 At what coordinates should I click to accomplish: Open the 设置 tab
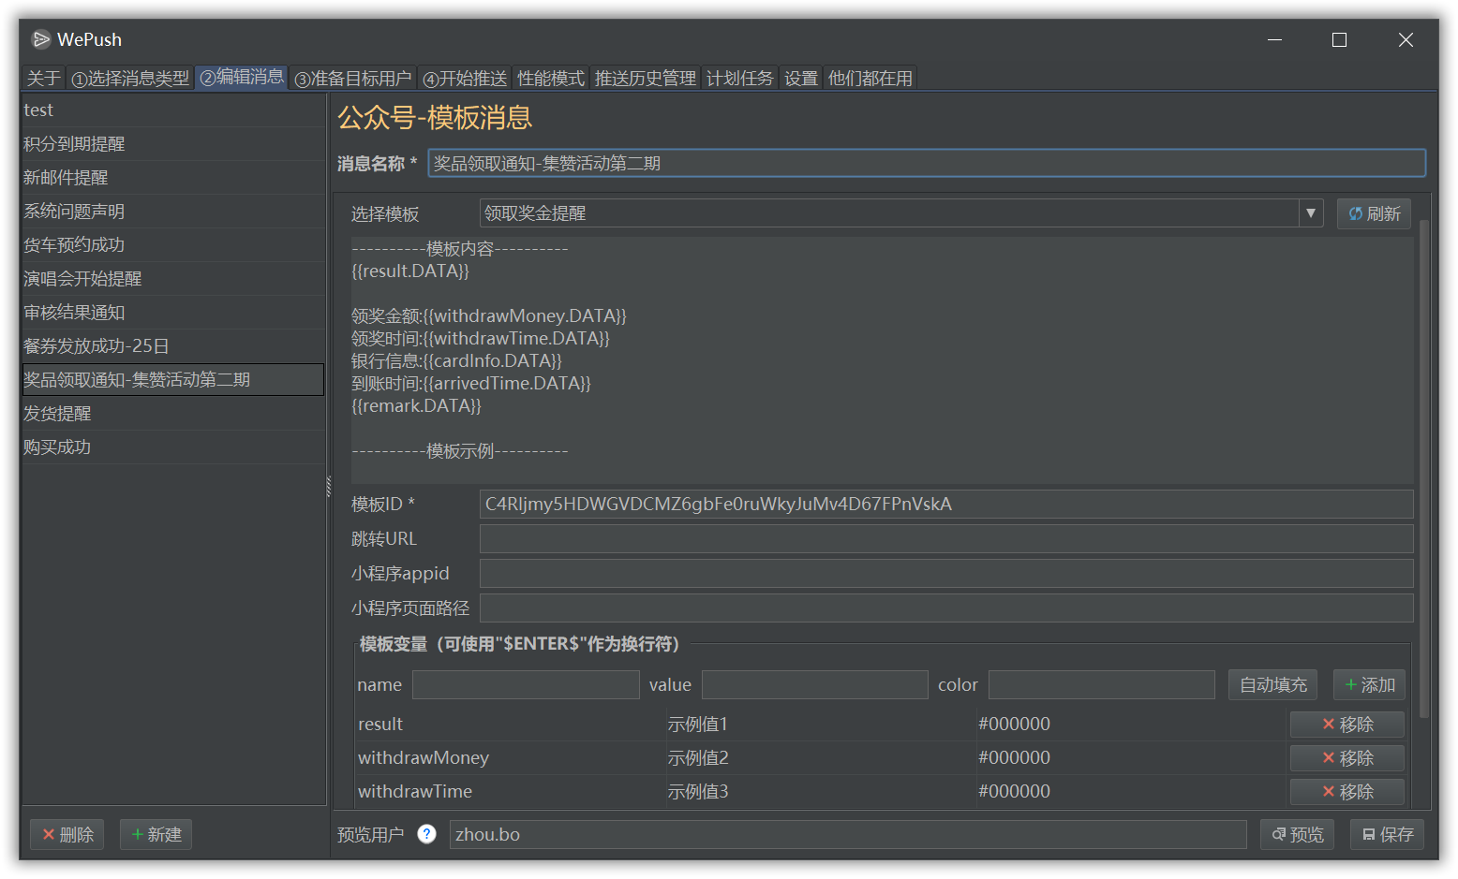coord(801,79)
